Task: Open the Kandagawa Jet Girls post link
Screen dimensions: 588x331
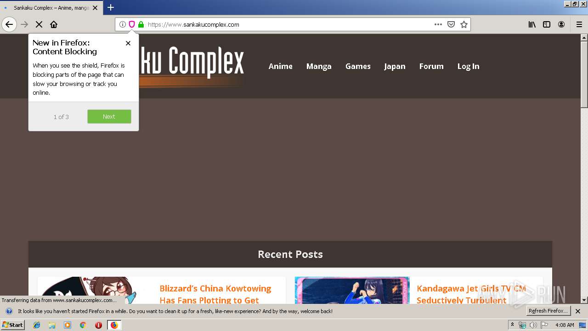Action: 471,294
